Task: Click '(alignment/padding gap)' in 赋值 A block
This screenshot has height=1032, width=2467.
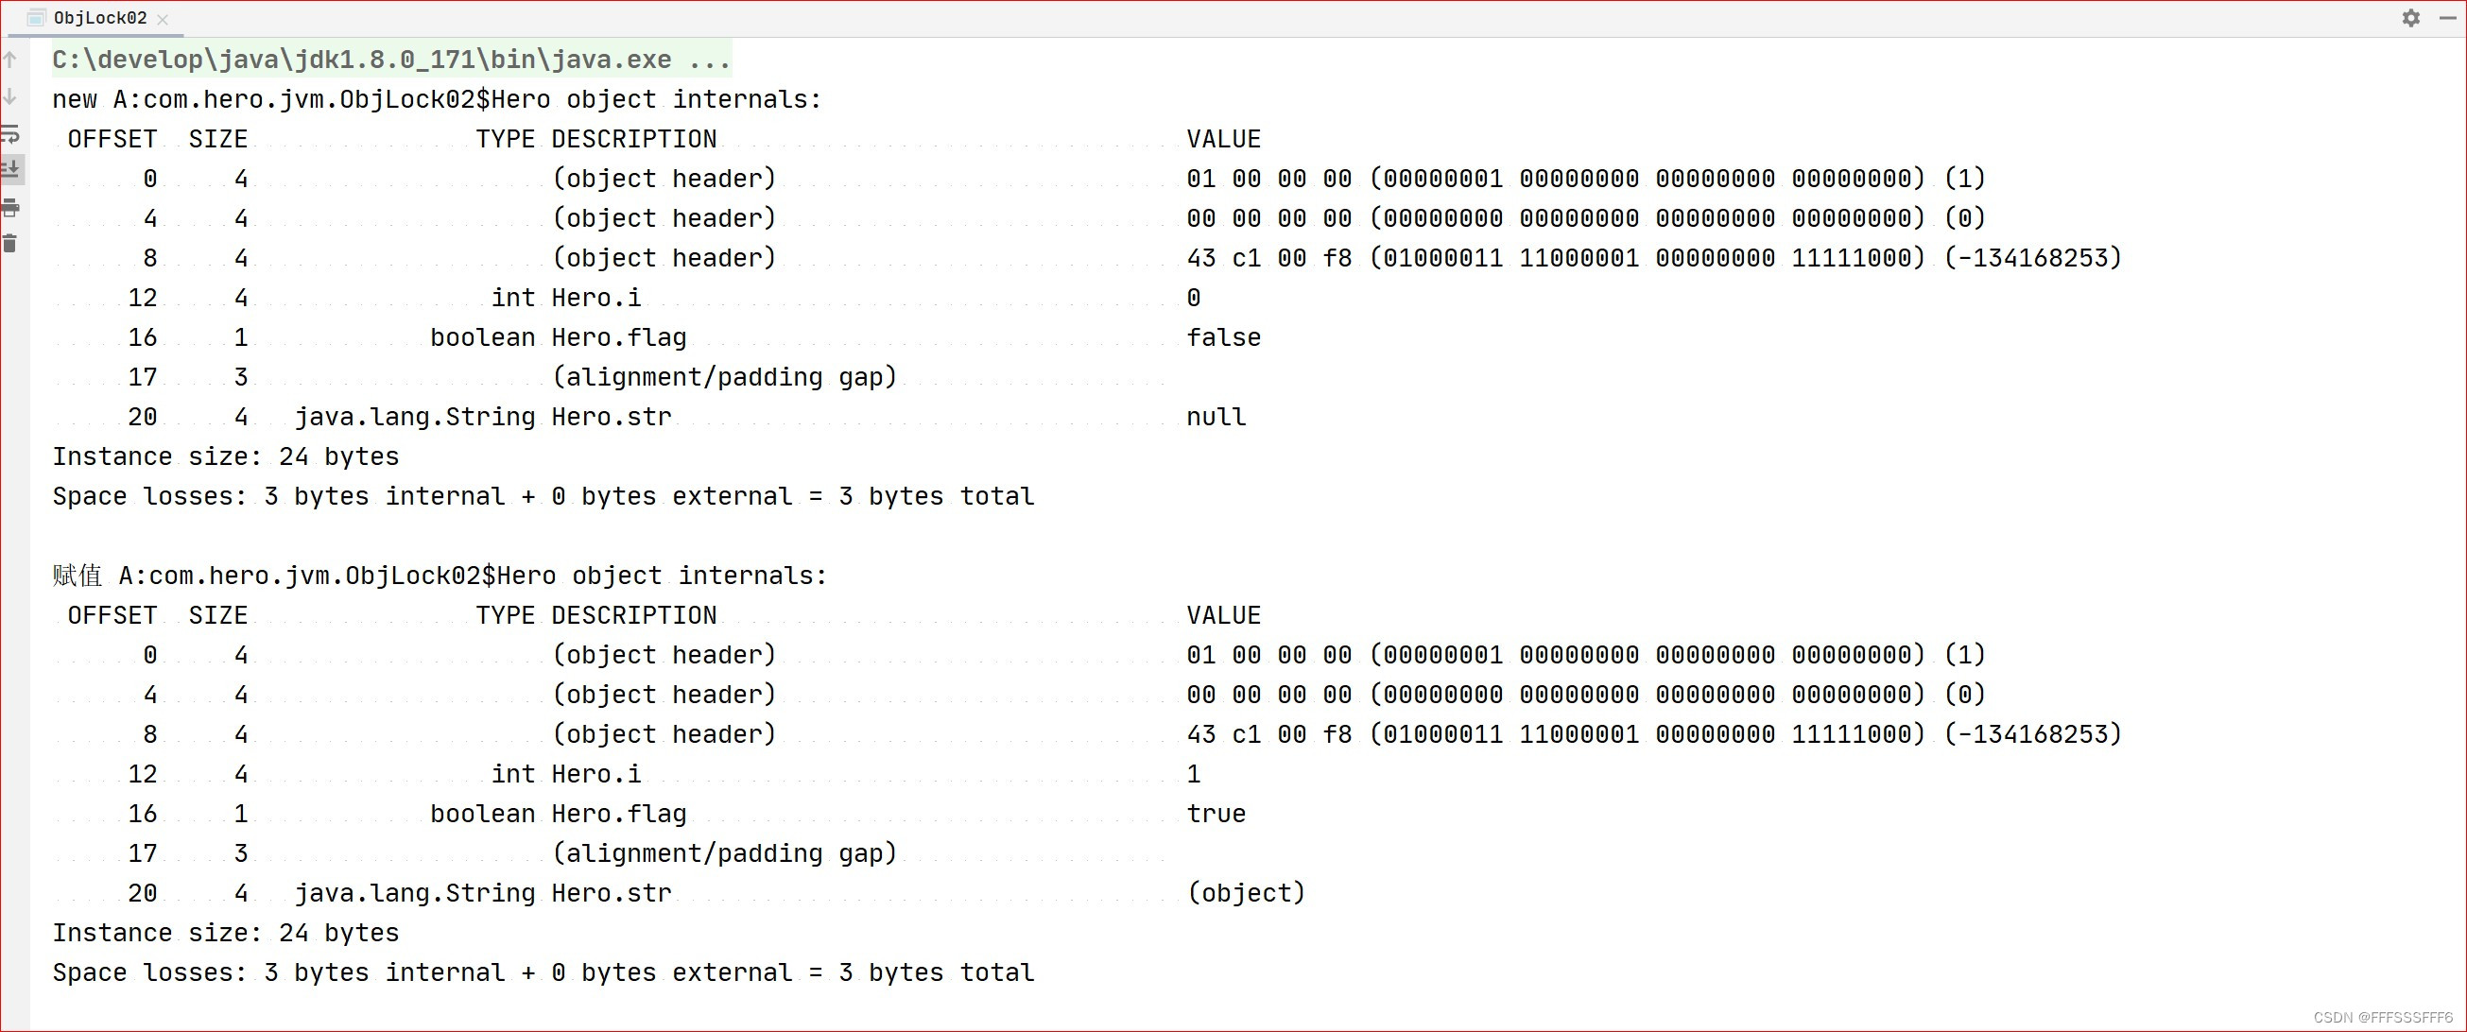Action: [x=724, y=853]
